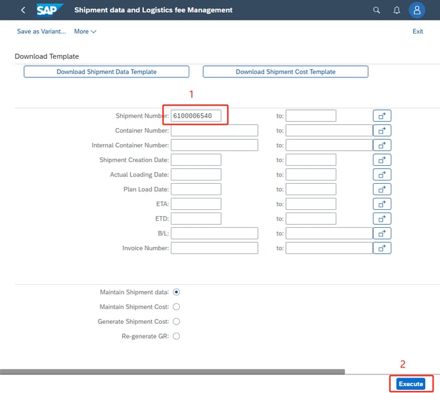Open the search magnifier icon
The height and width of the screenshot is (393, 440).
[x=377, y=10]
